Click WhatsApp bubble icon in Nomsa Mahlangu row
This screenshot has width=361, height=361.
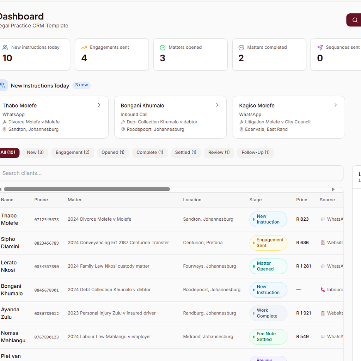(x=323, y=336)
